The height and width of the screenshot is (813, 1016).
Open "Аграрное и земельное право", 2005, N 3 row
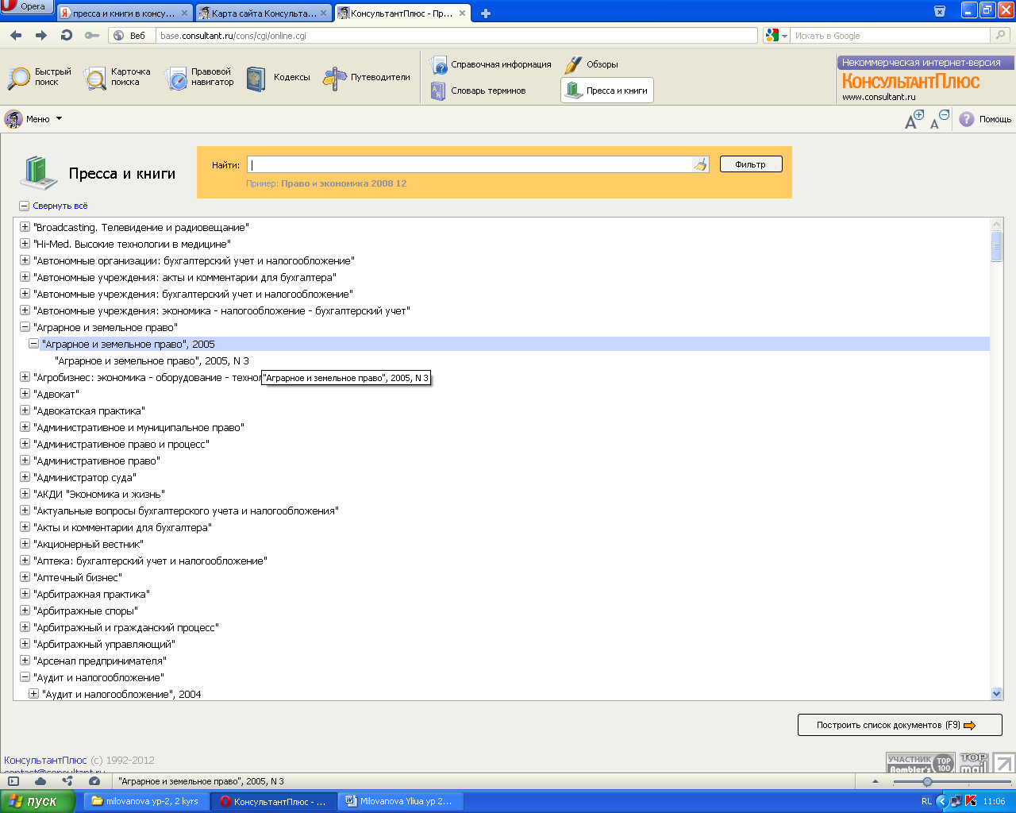pos(152,360)
